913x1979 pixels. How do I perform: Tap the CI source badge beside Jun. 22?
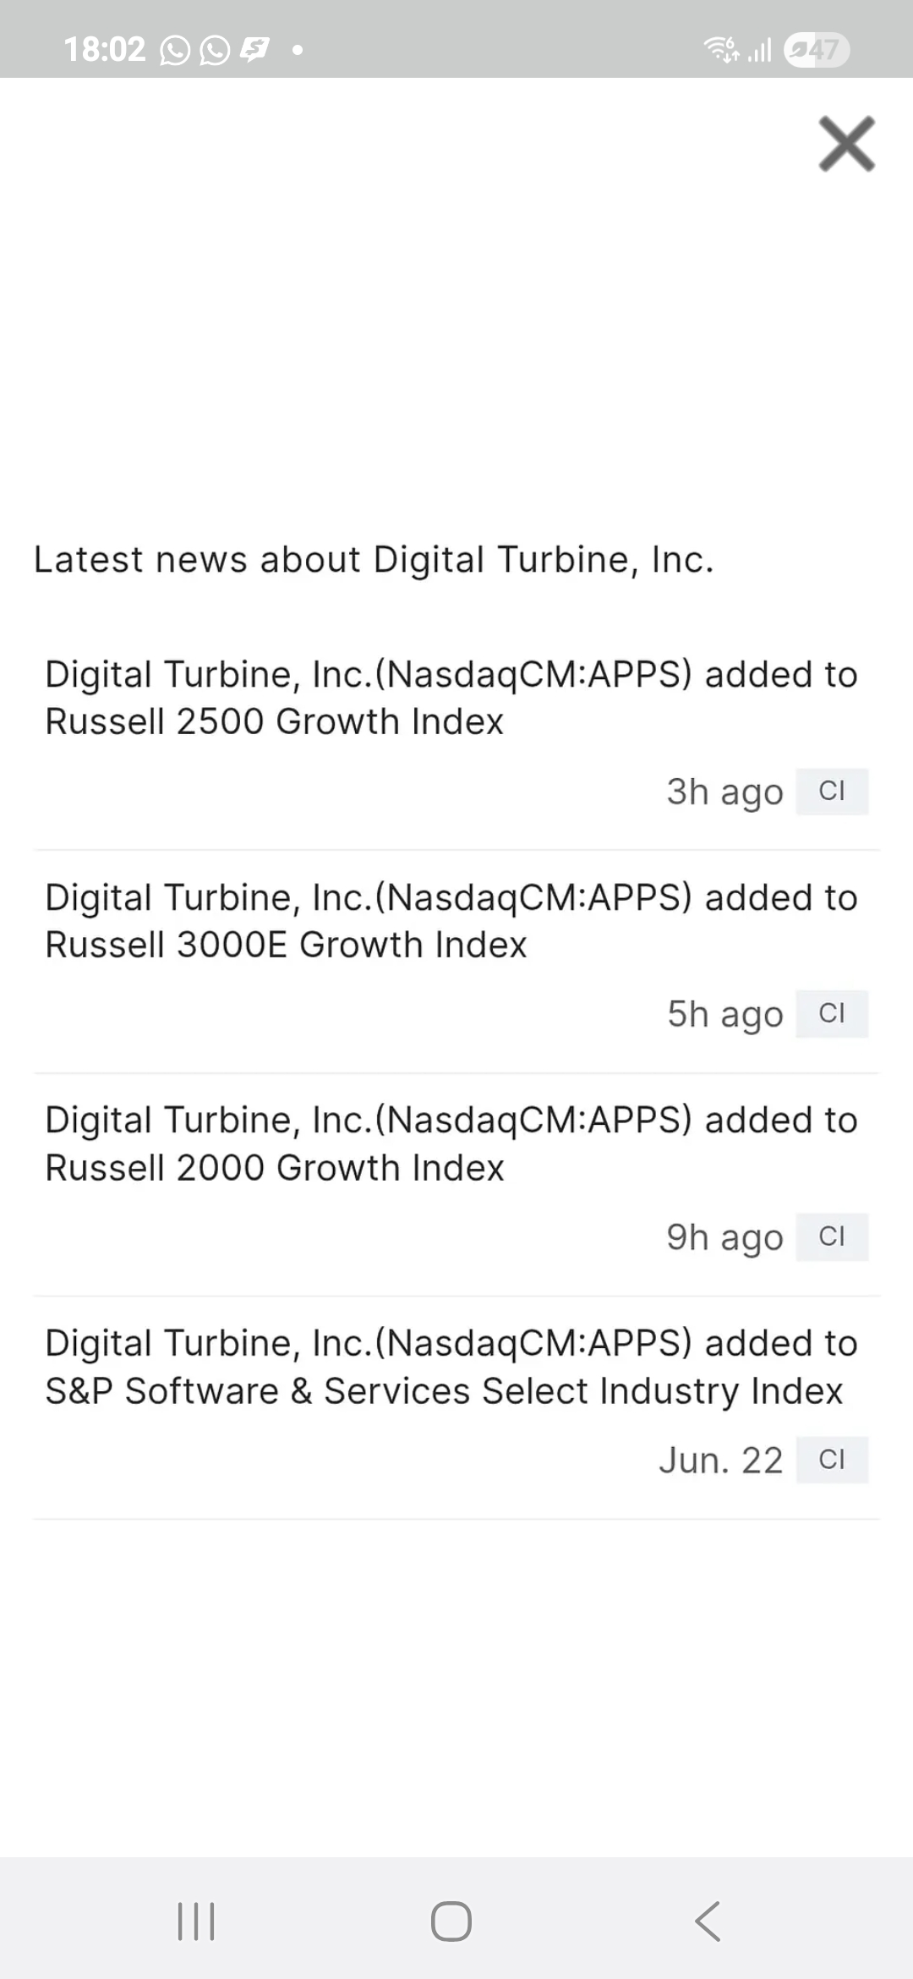pyautogui.click(x=832, y=1460)
